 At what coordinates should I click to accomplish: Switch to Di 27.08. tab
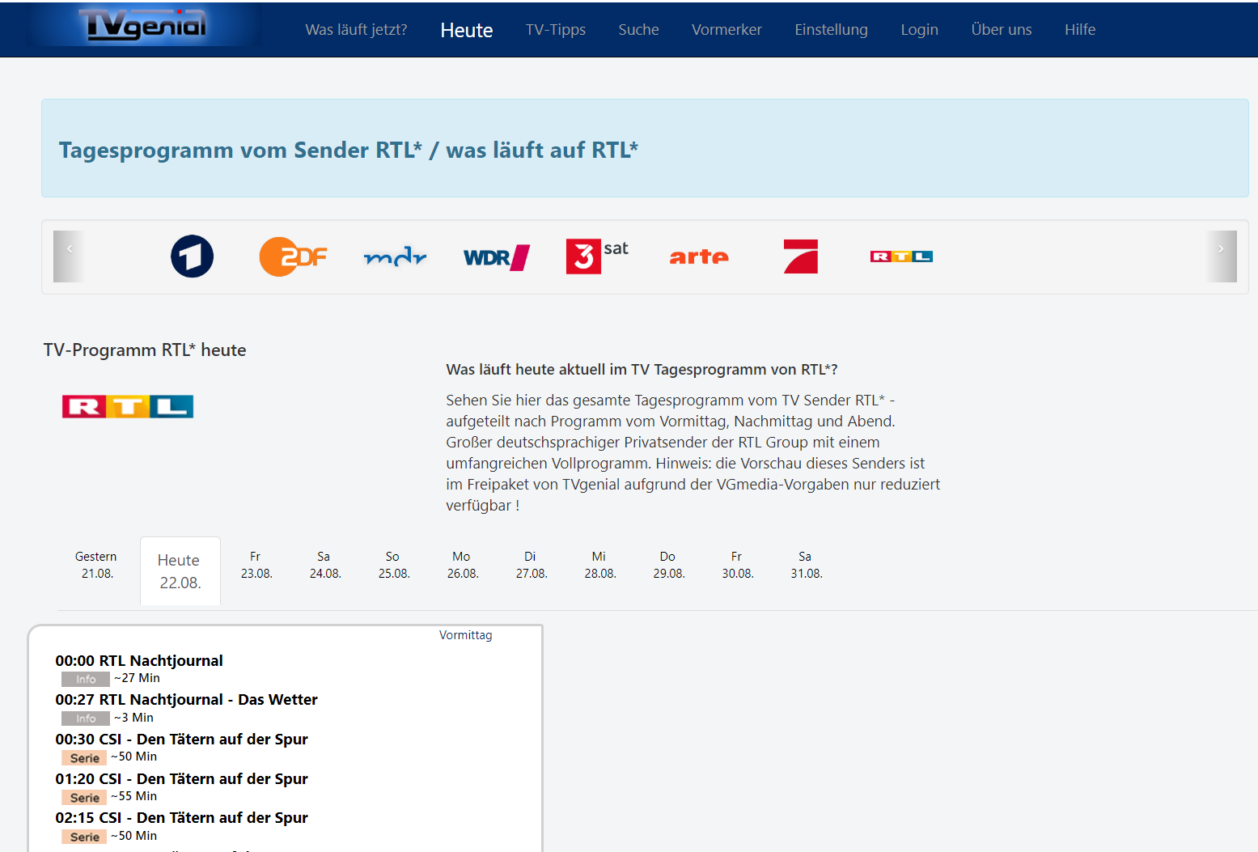click(x=531, y=565)
